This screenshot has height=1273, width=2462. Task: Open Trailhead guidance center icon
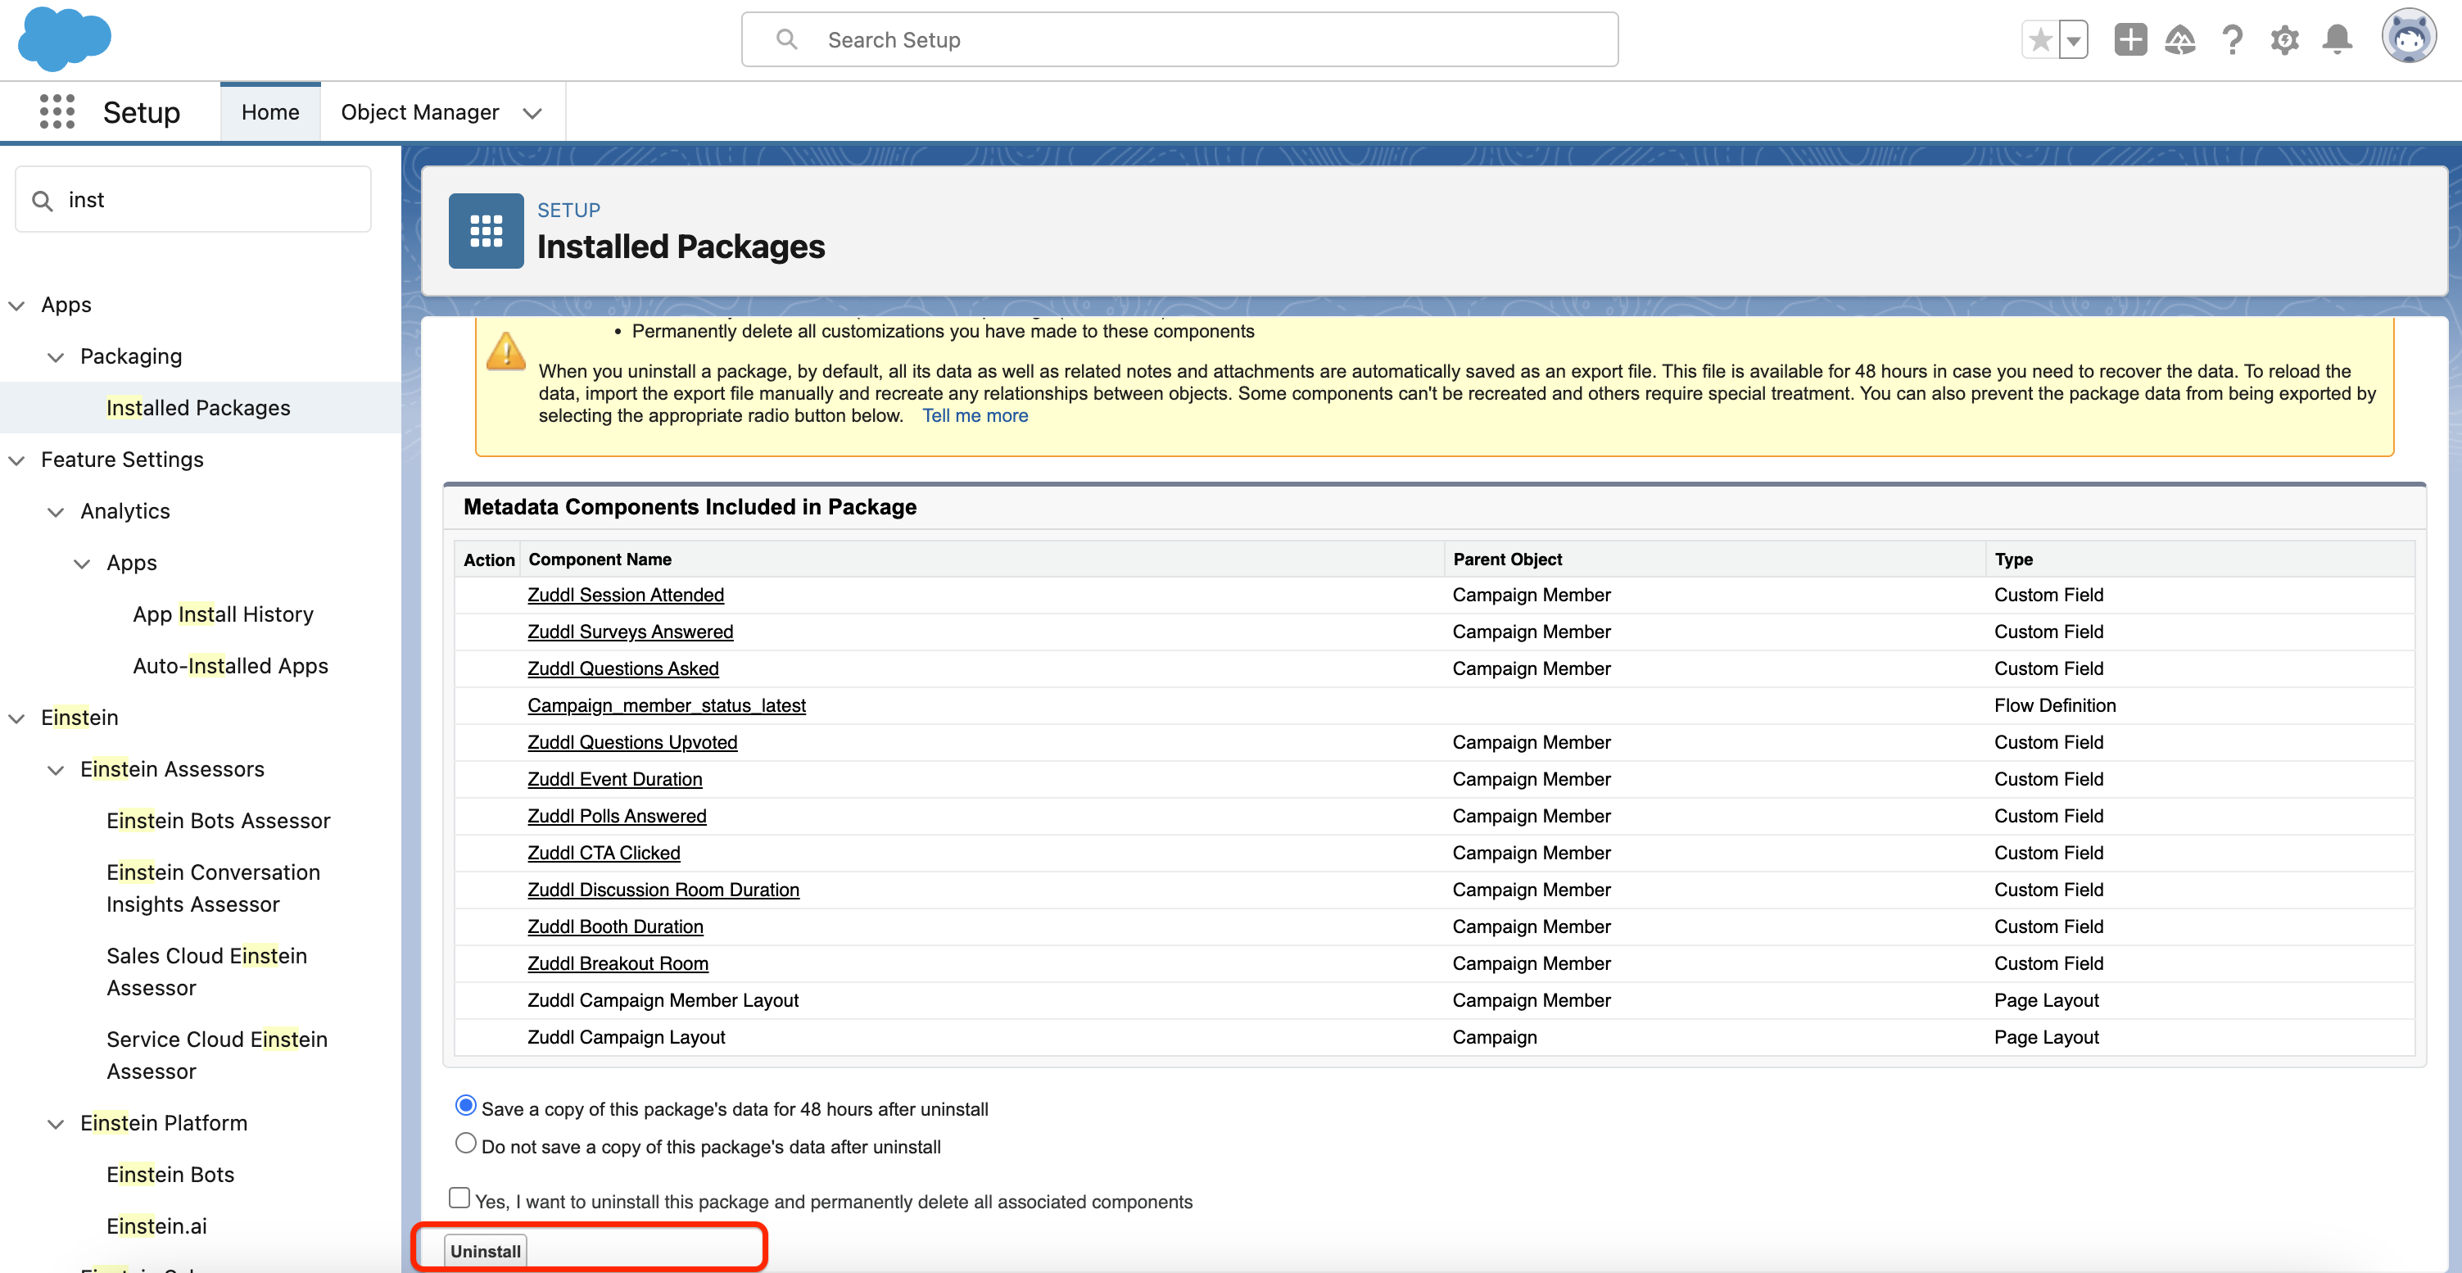pyautogui.click(x=2180, y=40)
